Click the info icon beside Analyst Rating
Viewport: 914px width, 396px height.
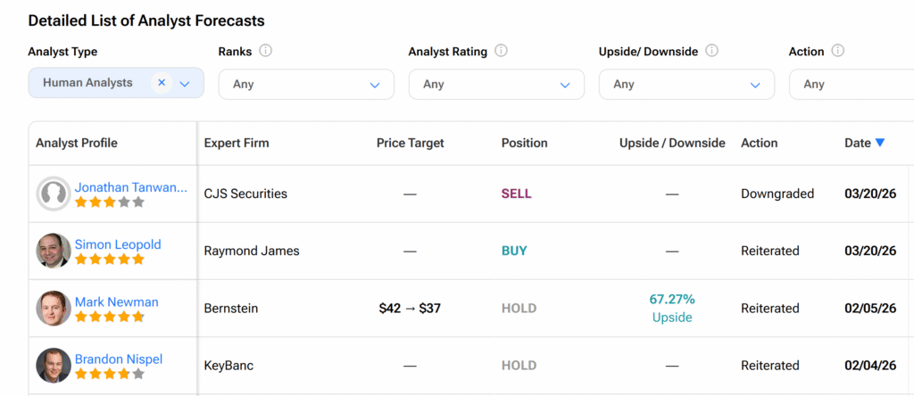501,51
